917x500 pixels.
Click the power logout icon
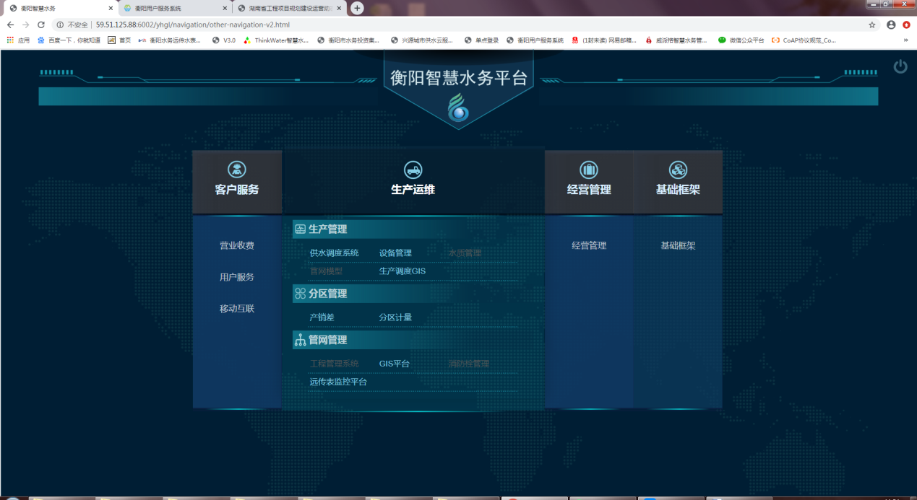click(x=900, y=67)
